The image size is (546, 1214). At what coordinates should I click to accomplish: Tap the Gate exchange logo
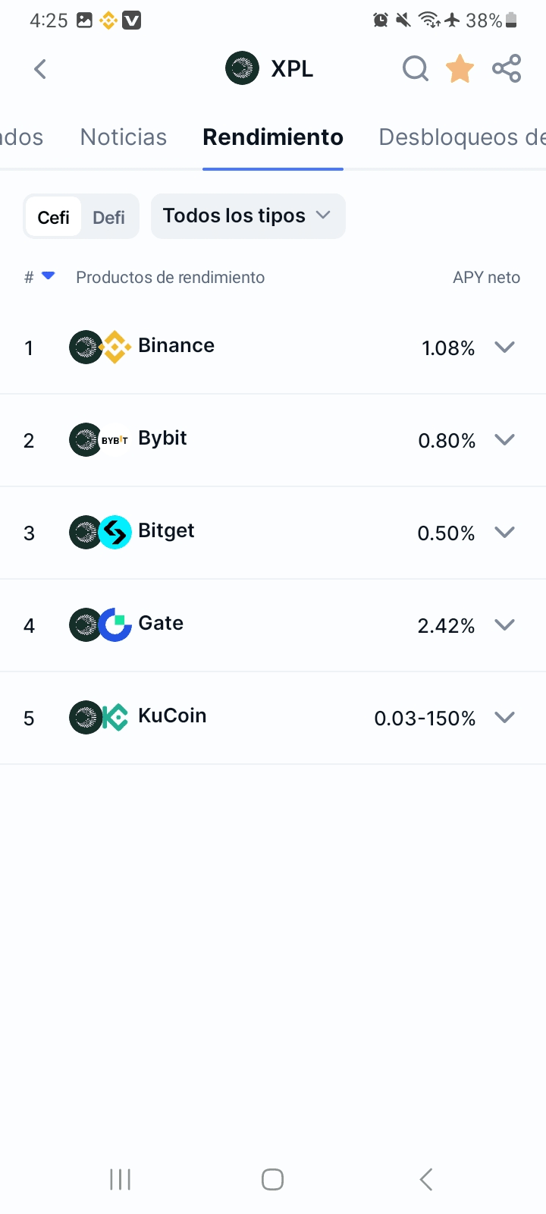(x=115, y=625)
